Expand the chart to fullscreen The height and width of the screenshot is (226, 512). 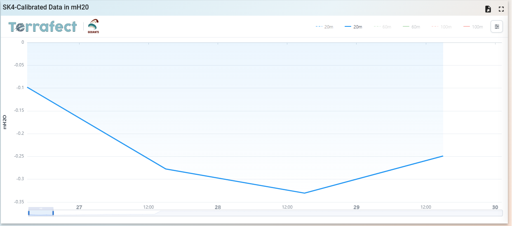(x=501, y=9)
